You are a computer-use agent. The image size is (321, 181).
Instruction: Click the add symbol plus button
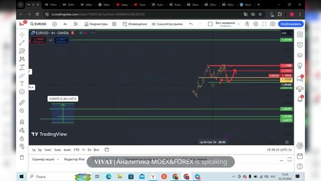[x=55, y=24]
